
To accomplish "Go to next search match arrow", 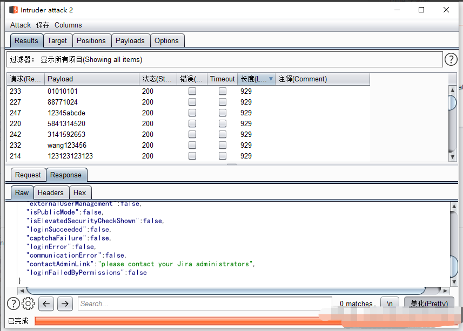I will pyautogui.click(x=65, y=304).
